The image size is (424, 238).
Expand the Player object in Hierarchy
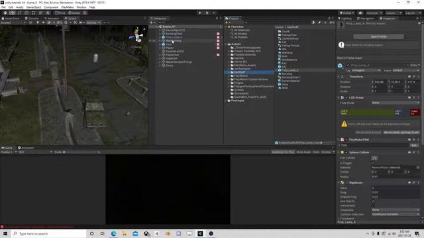160,48
